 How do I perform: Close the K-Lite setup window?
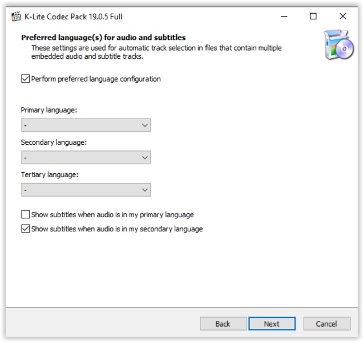[343, 17]
